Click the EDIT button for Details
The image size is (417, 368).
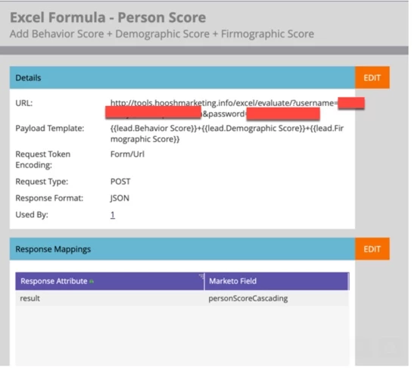pos(372,78)
